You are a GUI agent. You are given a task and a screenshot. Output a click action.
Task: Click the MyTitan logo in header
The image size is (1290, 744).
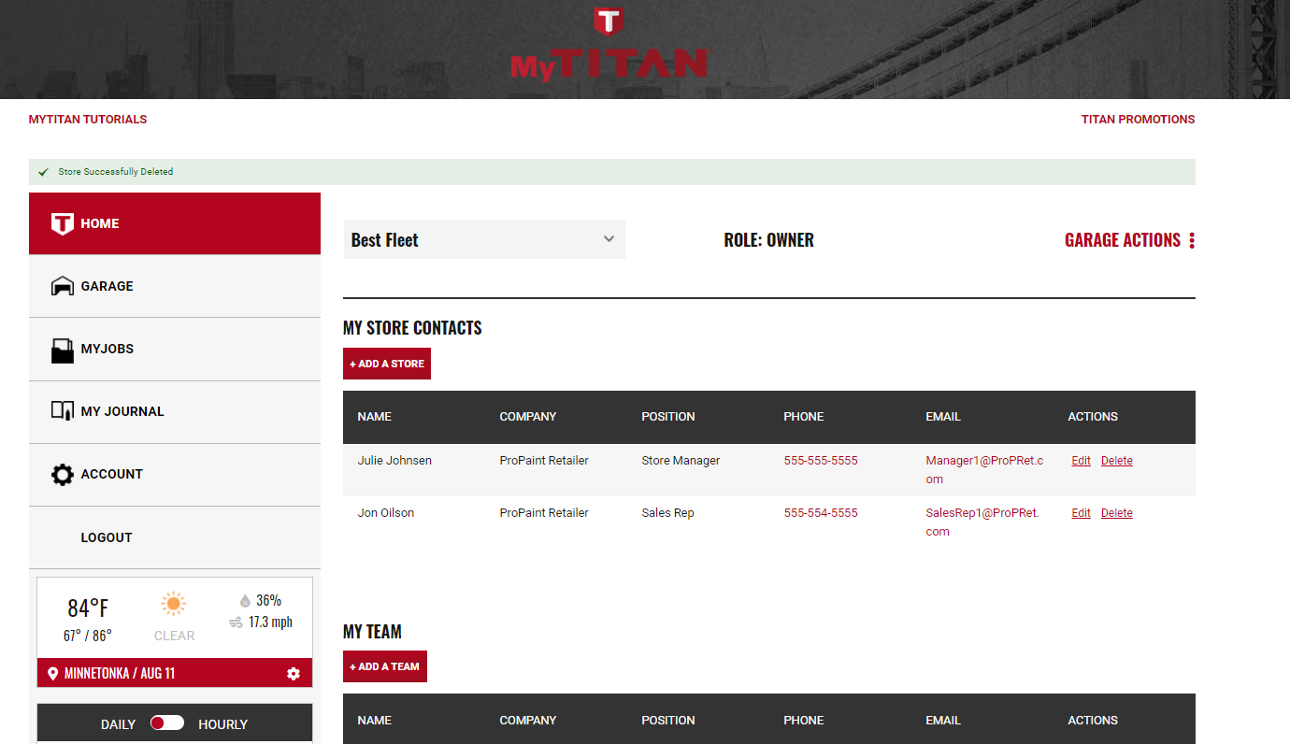click(x=609, y=47)
